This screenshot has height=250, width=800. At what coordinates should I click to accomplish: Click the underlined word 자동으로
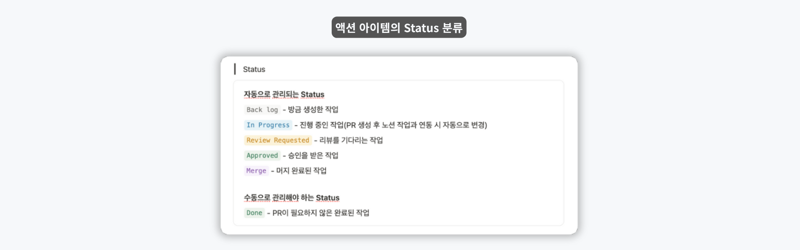pos(257,94)
